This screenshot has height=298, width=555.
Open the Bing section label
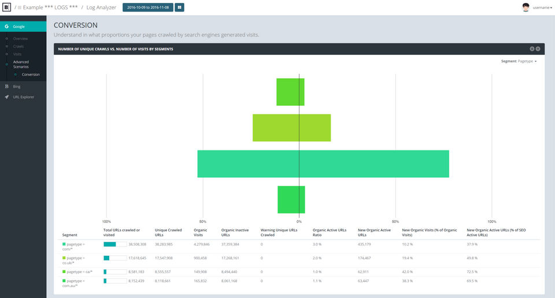tap(17, 86)
